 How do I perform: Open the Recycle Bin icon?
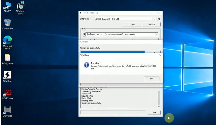pos(7,24)
